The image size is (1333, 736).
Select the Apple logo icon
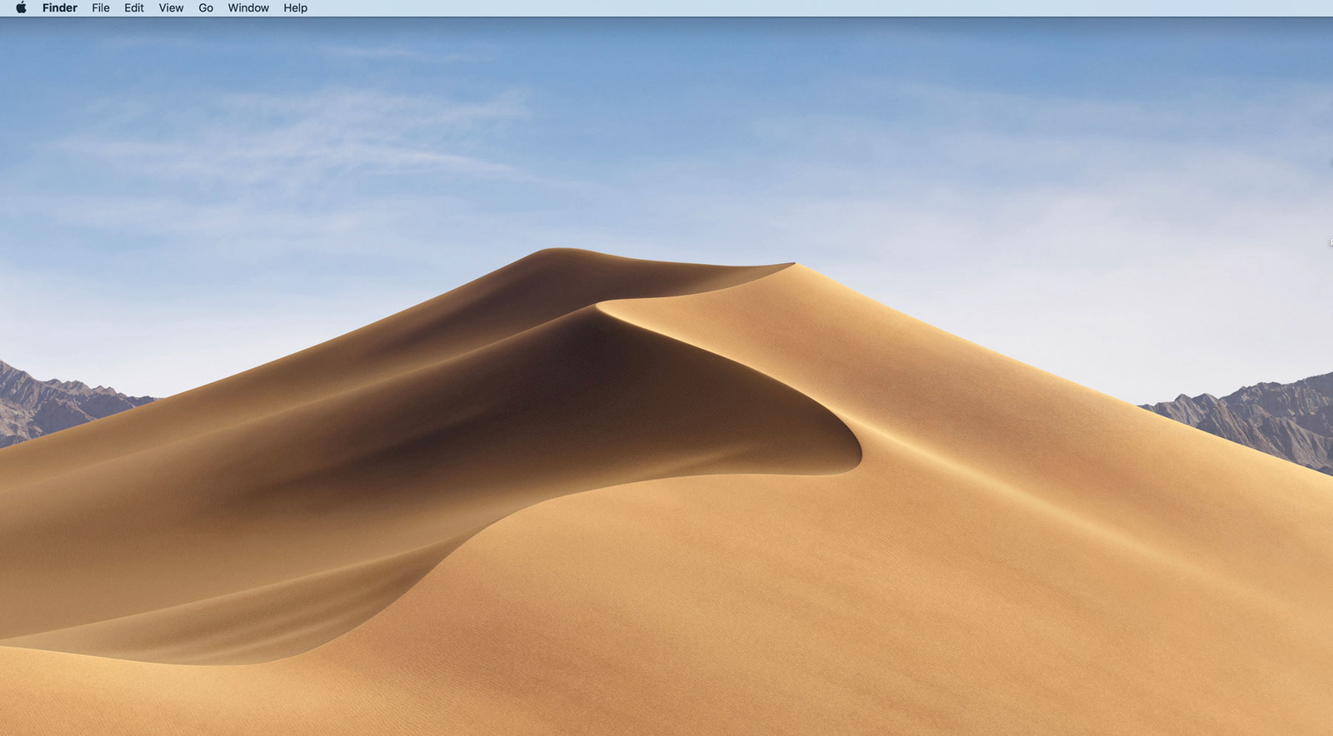pos(21,7)
